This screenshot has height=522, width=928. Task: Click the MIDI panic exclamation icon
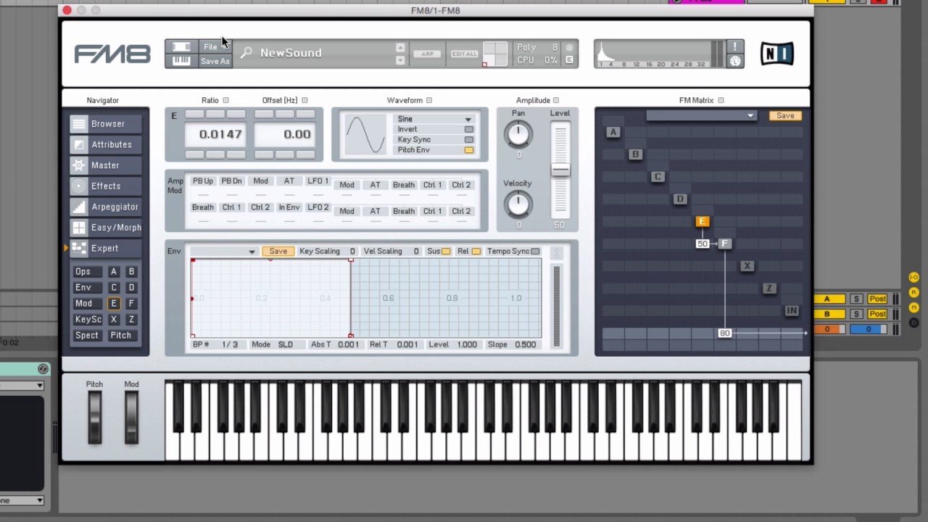pyautogui.click(x=735, y=47)
